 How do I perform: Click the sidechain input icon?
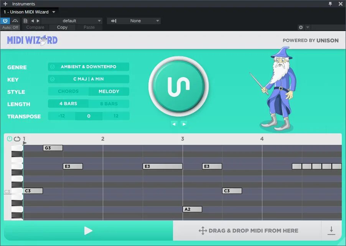[x=114, y=21]
